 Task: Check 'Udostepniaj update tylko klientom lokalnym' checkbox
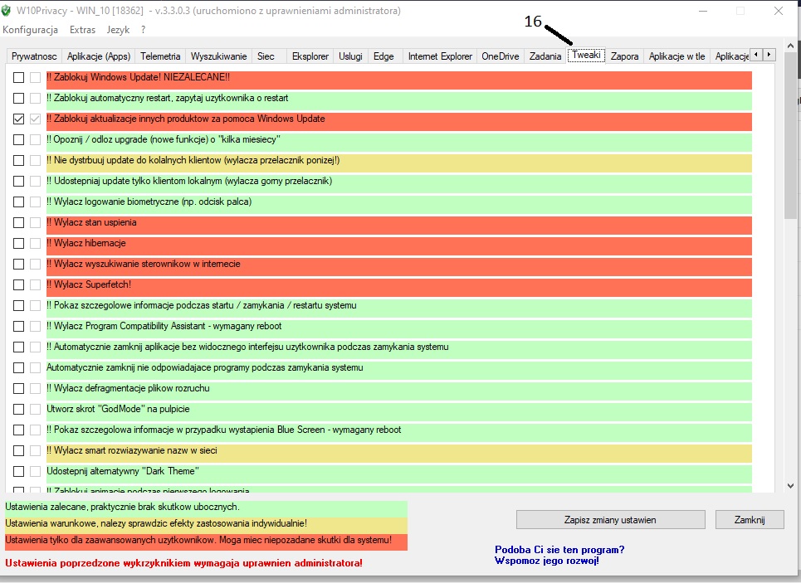pyautogui.click(x=18, y=181)
